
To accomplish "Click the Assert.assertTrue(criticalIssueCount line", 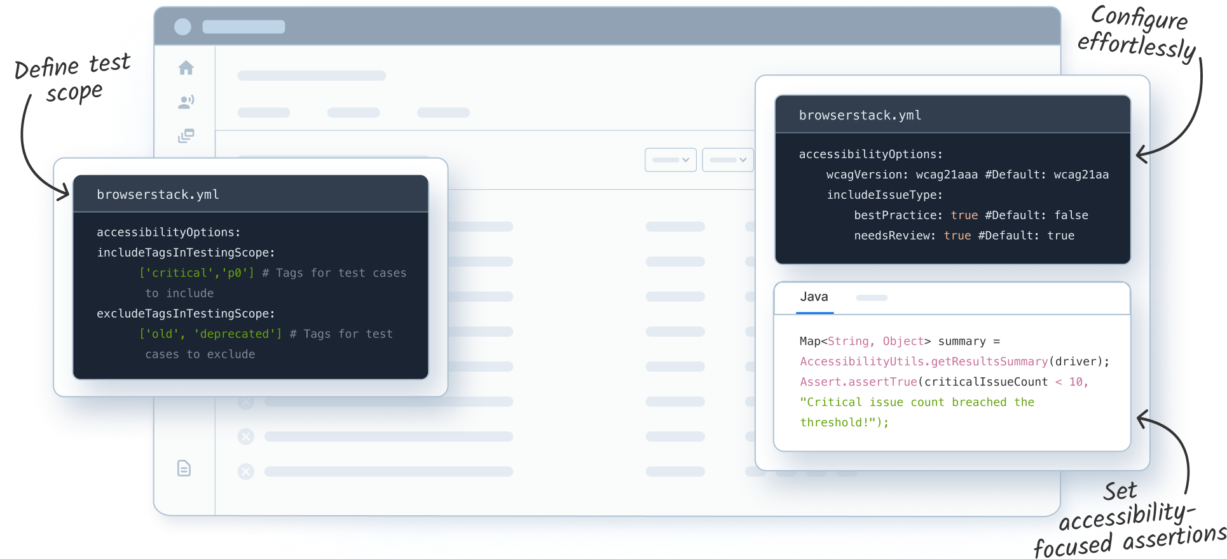I will [x=943, y=382].
